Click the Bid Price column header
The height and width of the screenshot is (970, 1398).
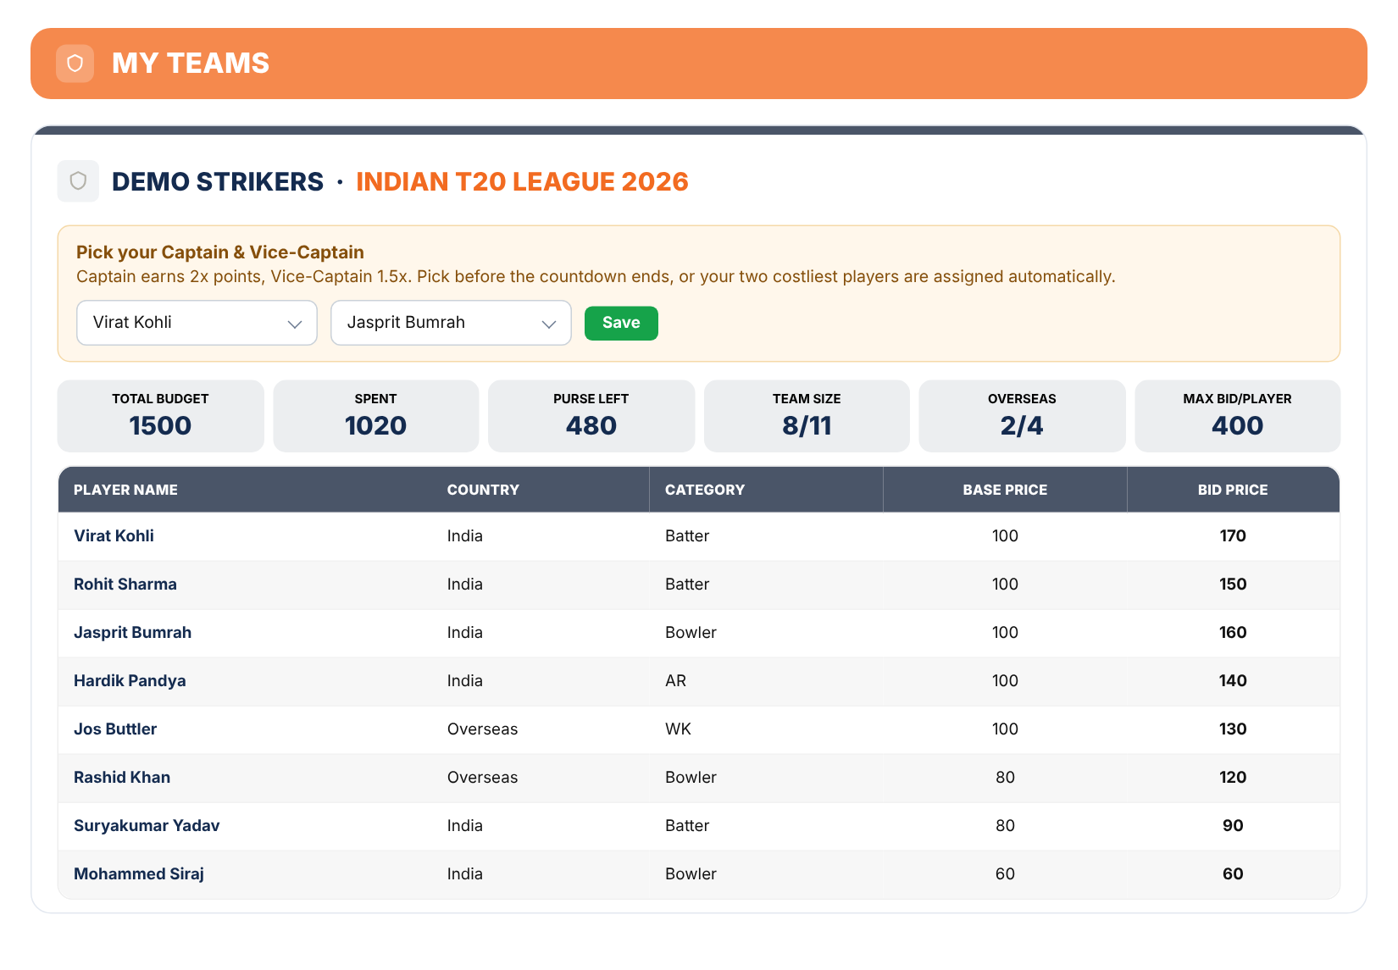pyautogui.click(x=1233, y=490)
